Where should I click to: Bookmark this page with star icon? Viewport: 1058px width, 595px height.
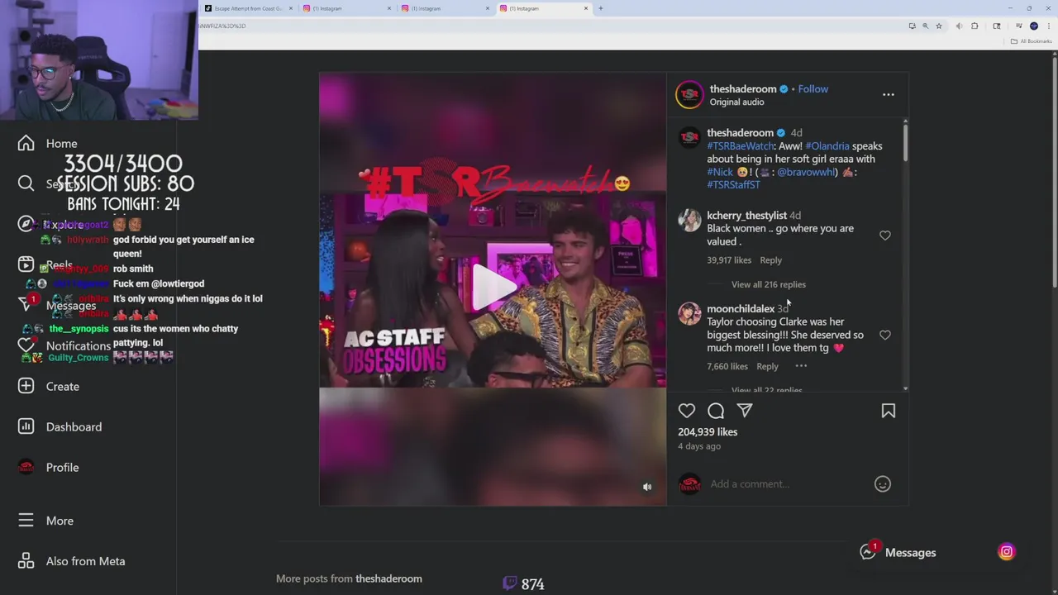coord(939,26)
